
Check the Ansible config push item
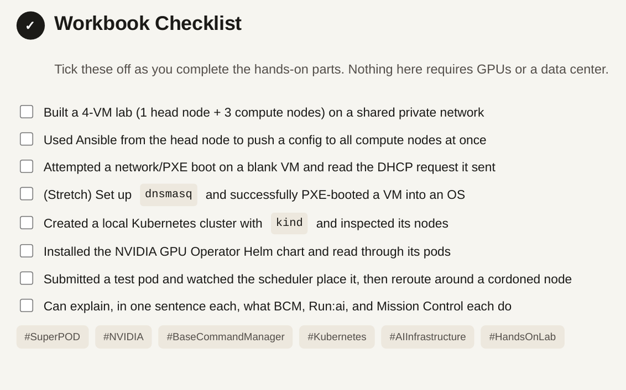pyautogui.click(x=27, y=139)
